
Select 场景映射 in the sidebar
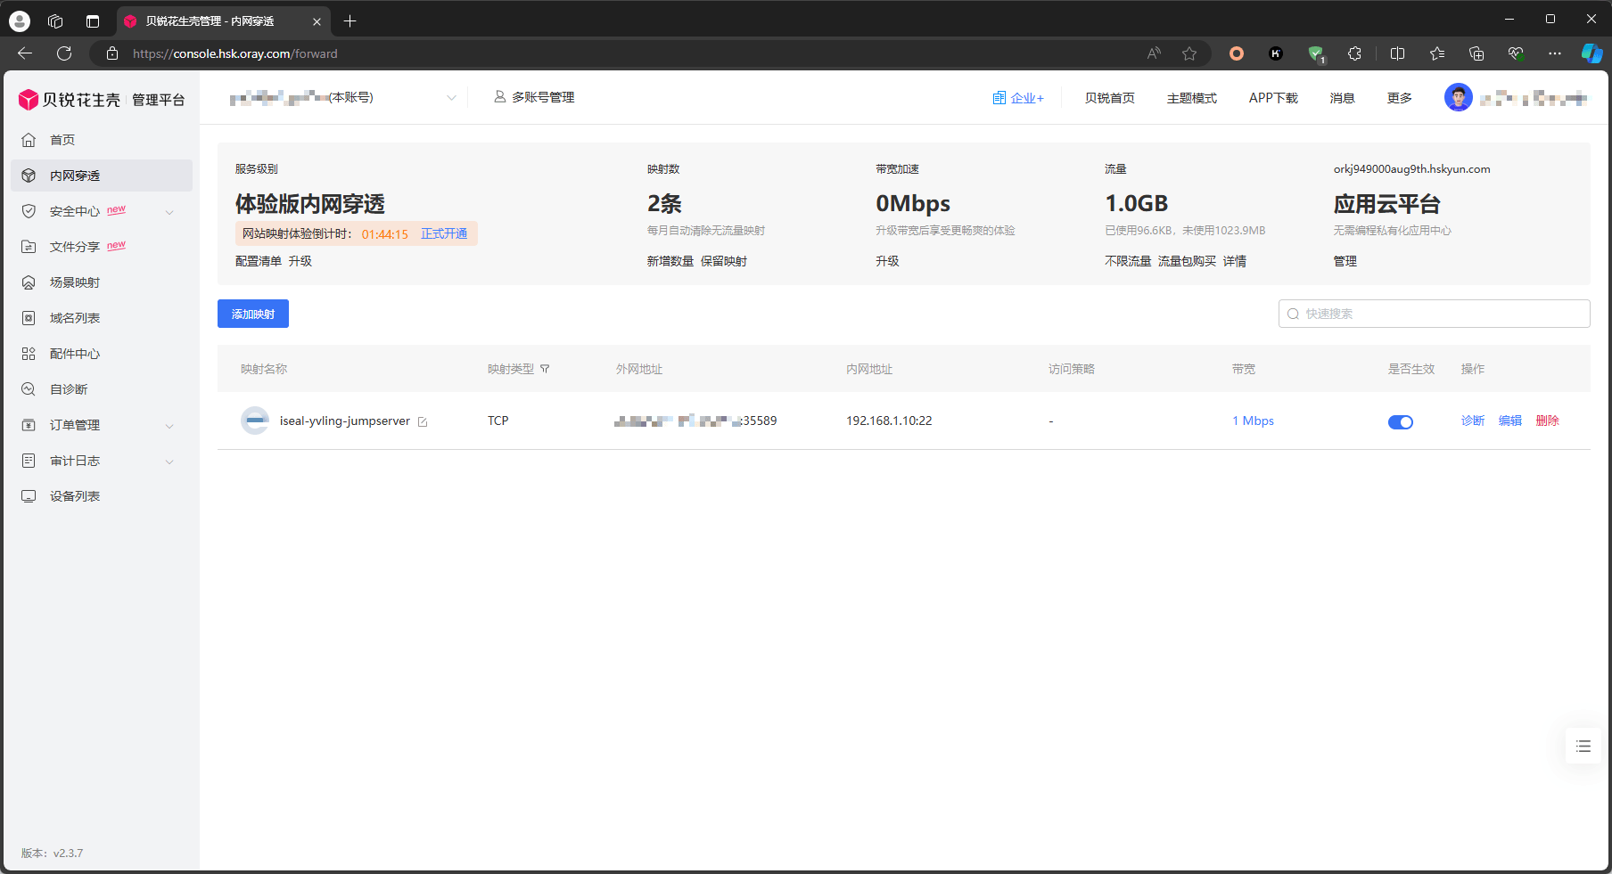click(x=75, y=282)
